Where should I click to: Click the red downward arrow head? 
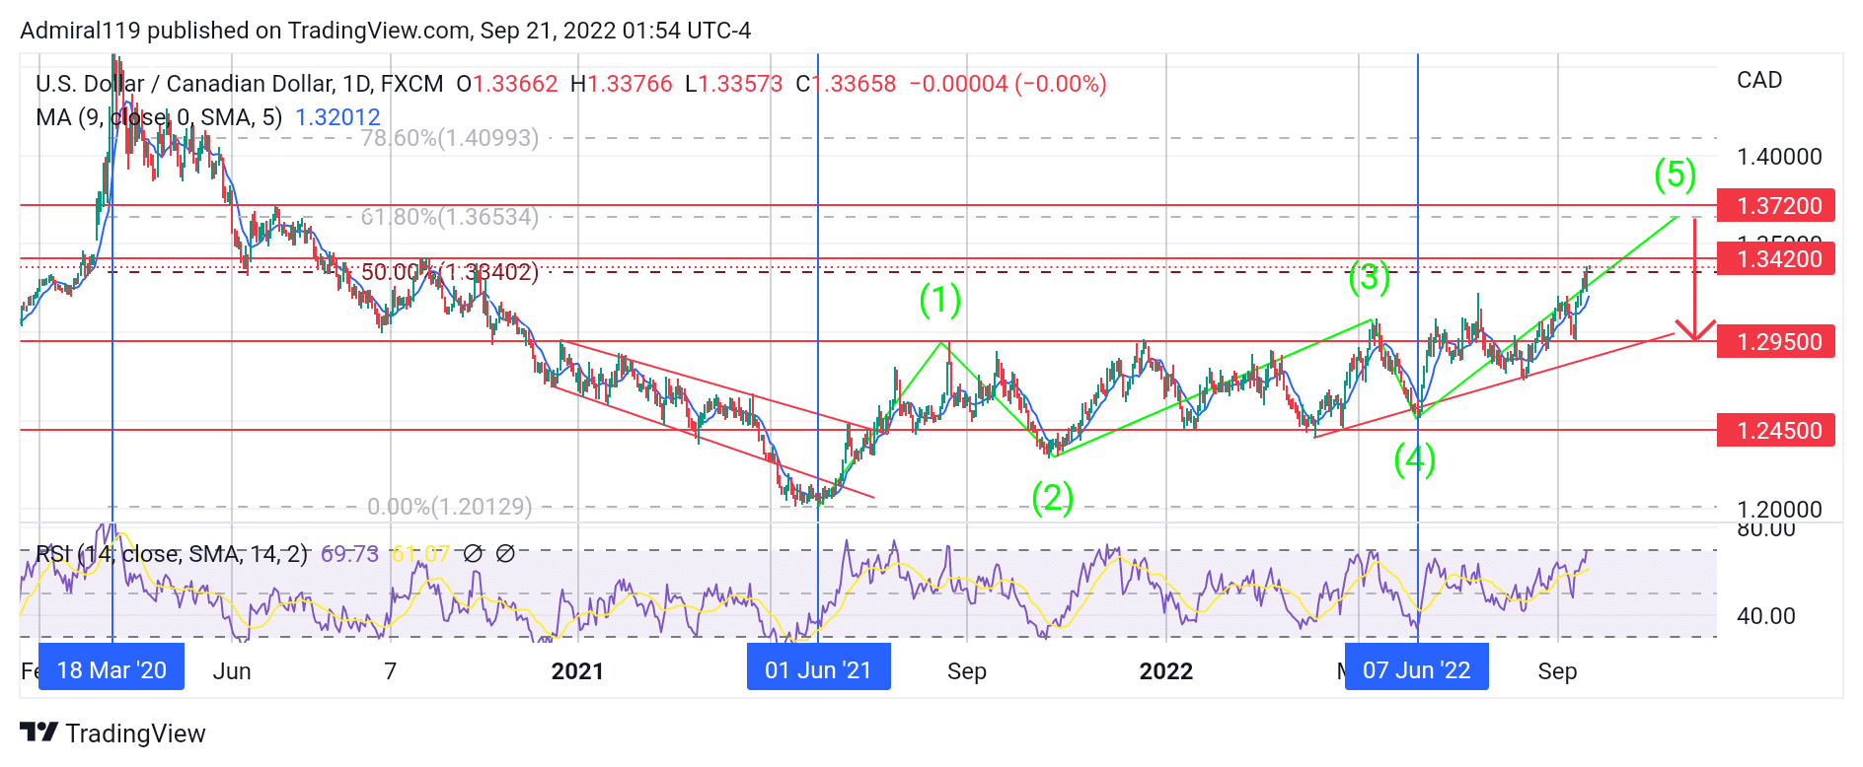tap(1695, 330)
